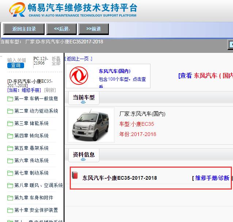Viewport: 233px width, 222px height.
Task: Click 折叠全部 to collapse all chapters
Action: (56, 61)
